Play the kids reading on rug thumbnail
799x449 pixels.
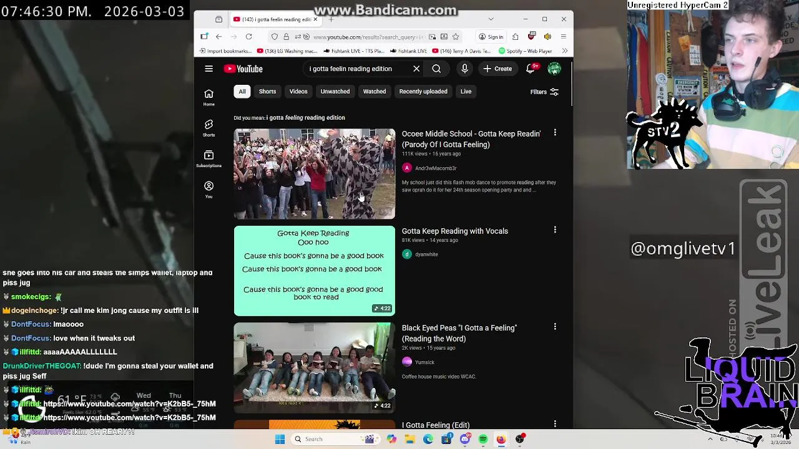coord(315,367)
